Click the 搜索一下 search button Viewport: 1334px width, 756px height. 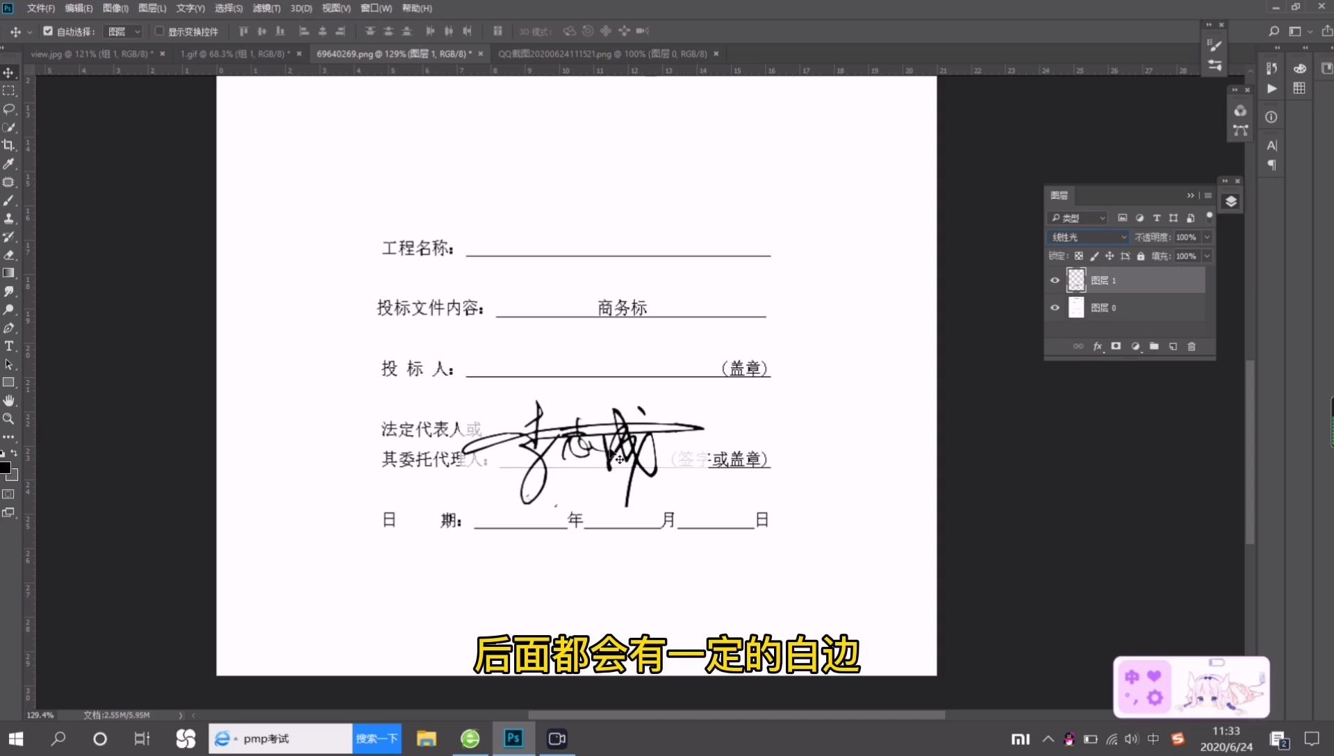coord(377,739)
